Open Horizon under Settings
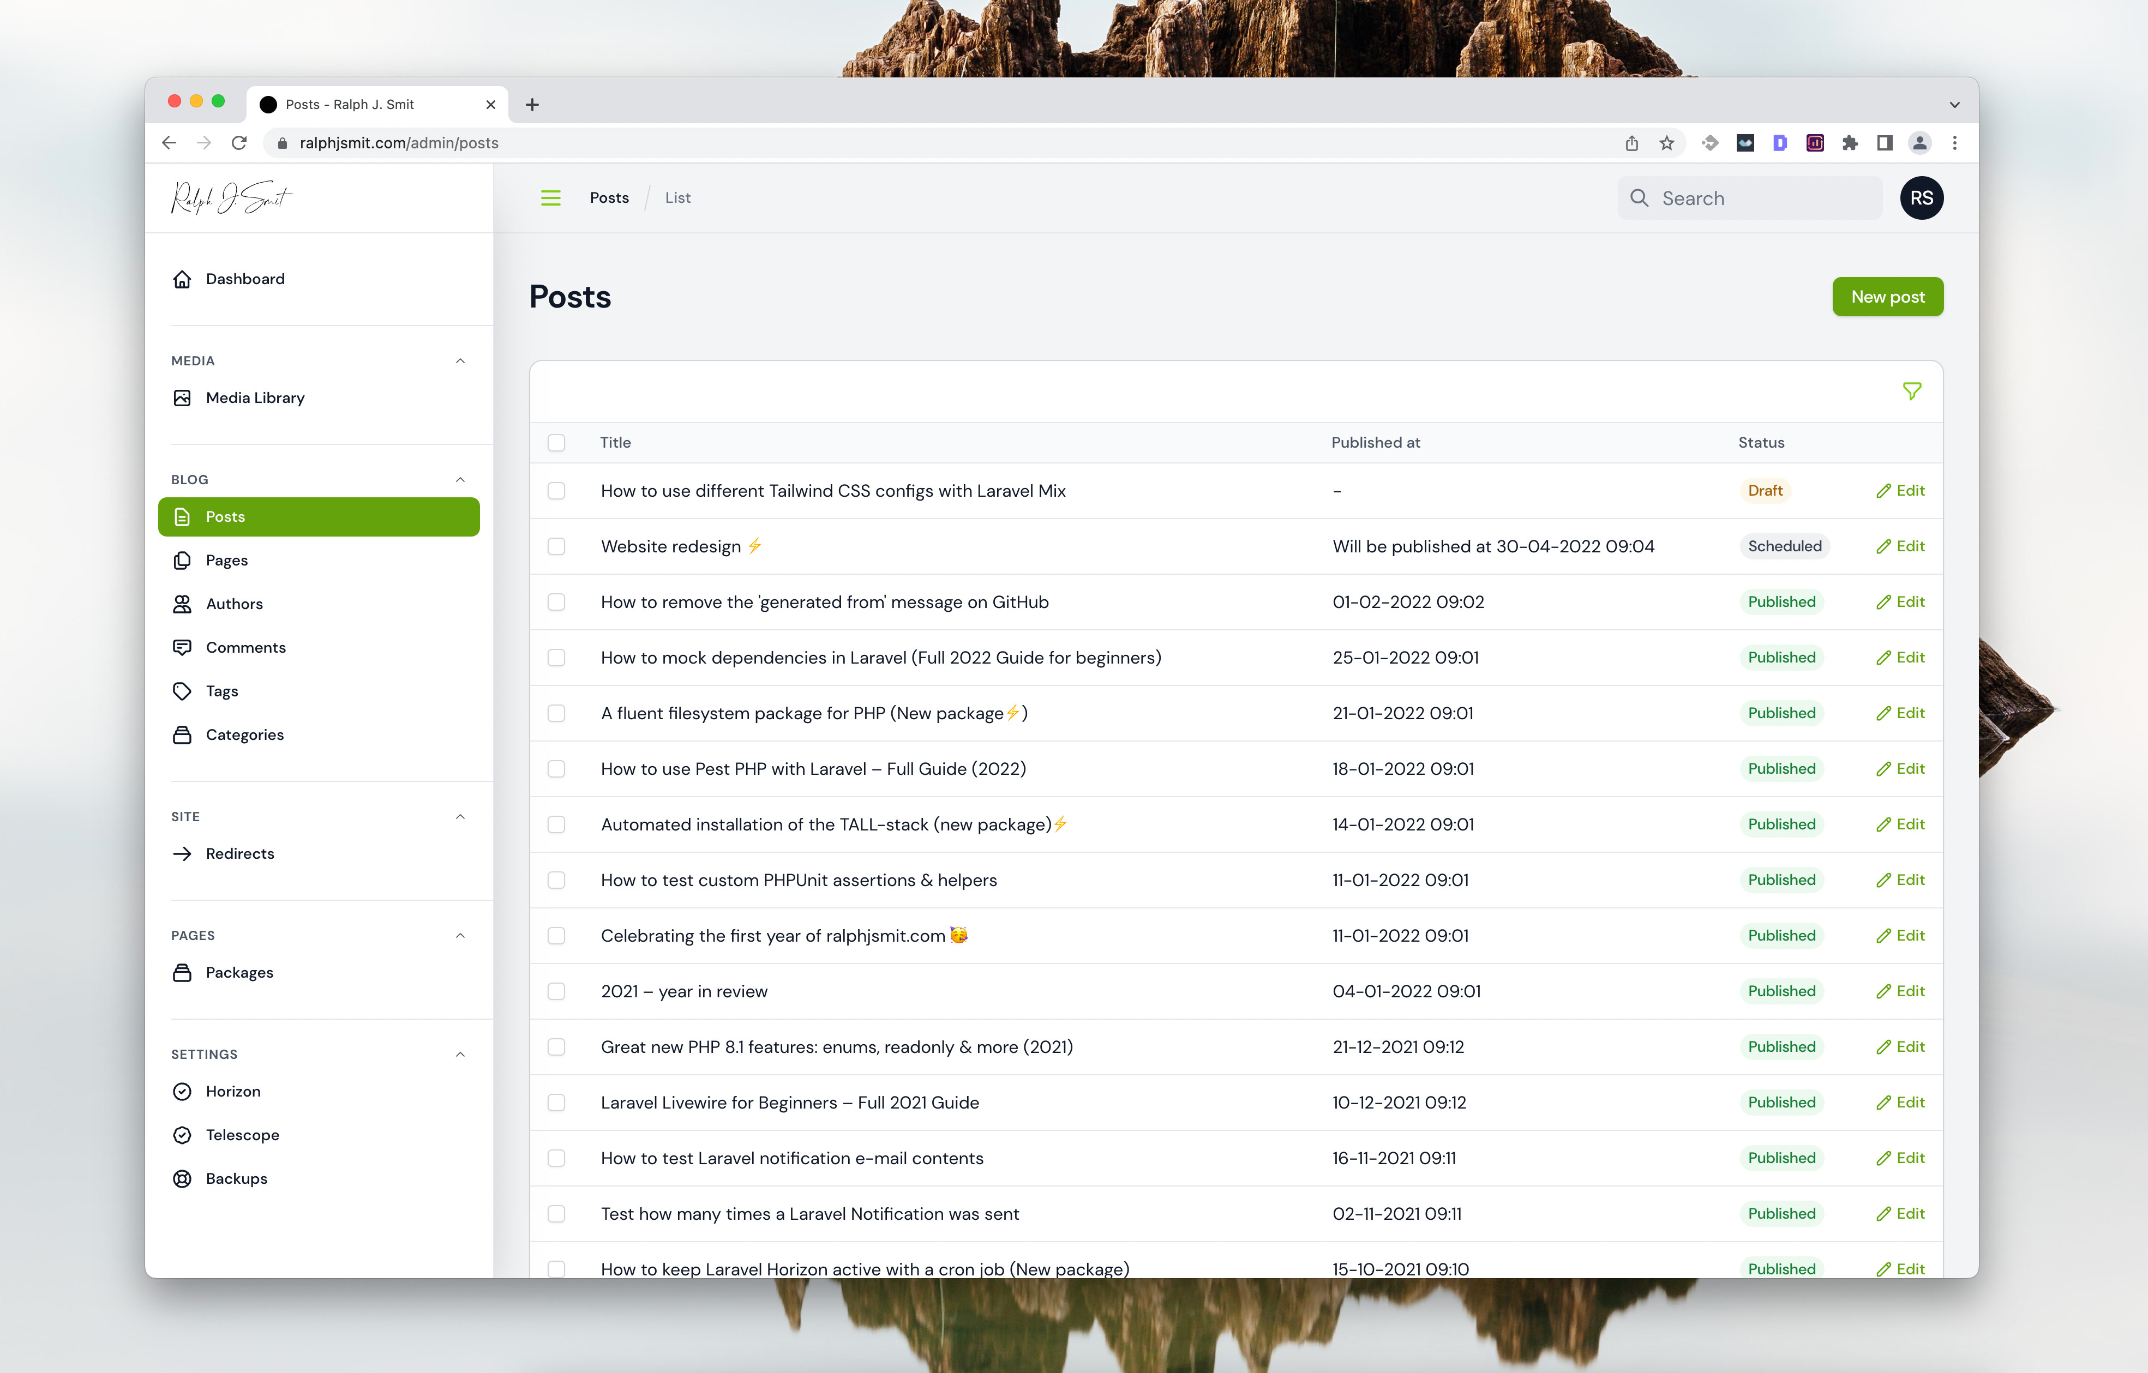 [x=233, y=1091]
